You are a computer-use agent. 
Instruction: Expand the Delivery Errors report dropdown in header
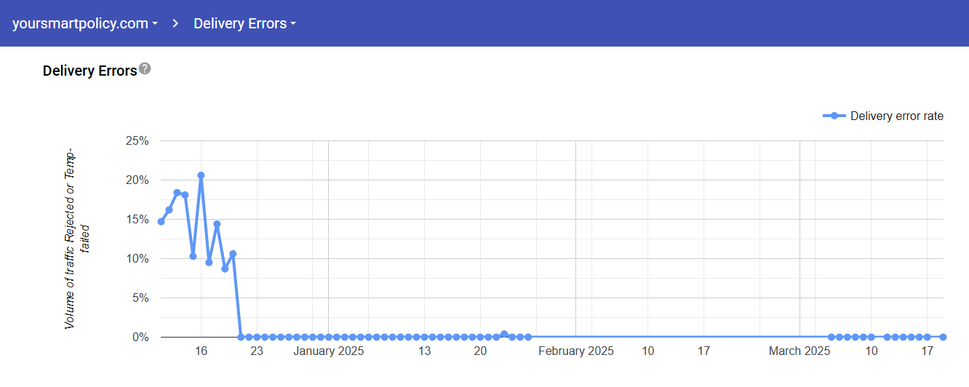tap(244, 23)
